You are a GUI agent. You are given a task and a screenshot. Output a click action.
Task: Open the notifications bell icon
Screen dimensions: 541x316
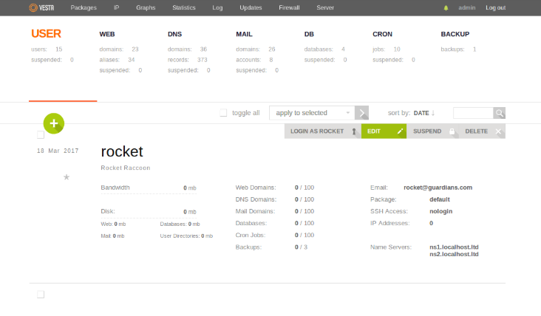[x=446, y=7]
